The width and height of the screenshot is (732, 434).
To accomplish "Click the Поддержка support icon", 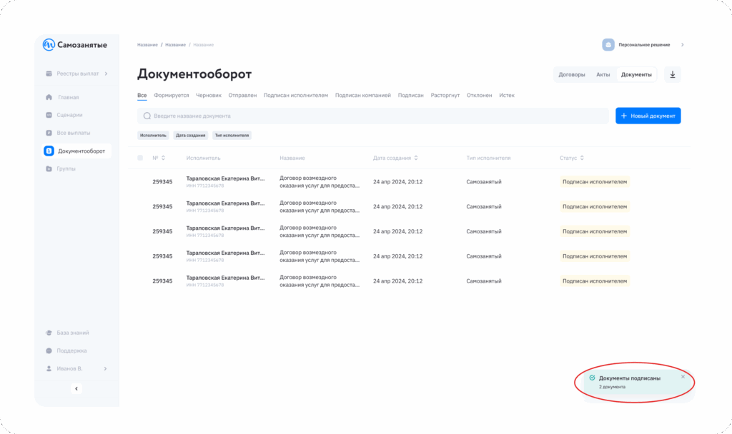I will point(49,350).
